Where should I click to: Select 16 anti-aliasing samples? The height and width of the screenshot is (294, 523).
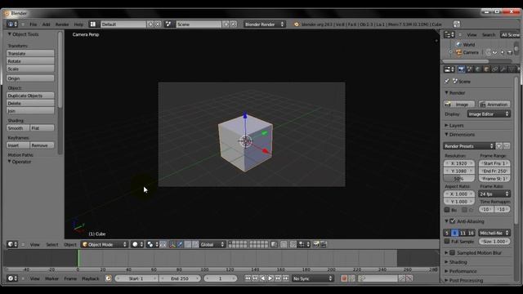(x=471, y=233)
